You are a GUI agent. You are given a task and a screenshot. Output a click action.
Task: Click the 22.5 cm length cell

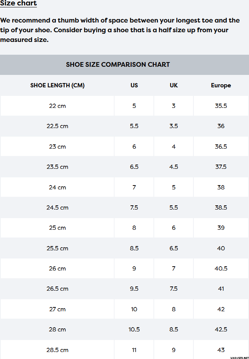(57, 126)
